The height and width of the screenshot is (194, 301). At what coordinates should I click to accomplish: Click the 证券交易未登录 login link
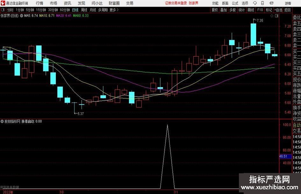click(x=176, y=3)
